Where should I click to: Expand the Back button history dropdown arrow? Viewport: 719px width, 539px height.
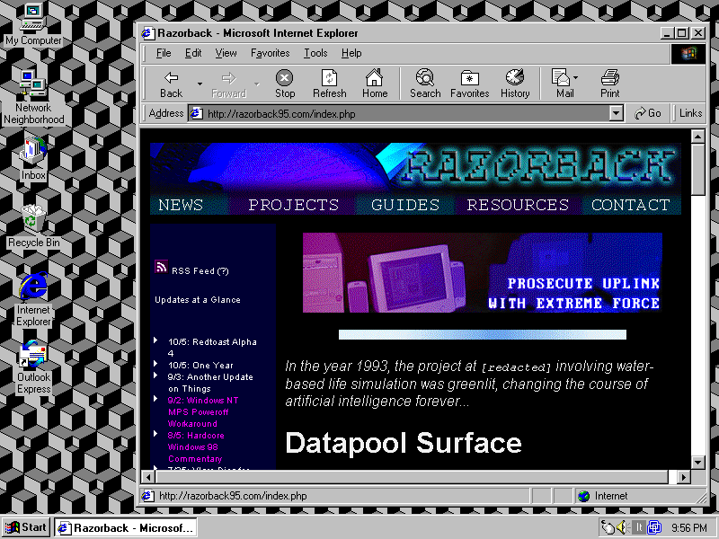click(200, 84)
